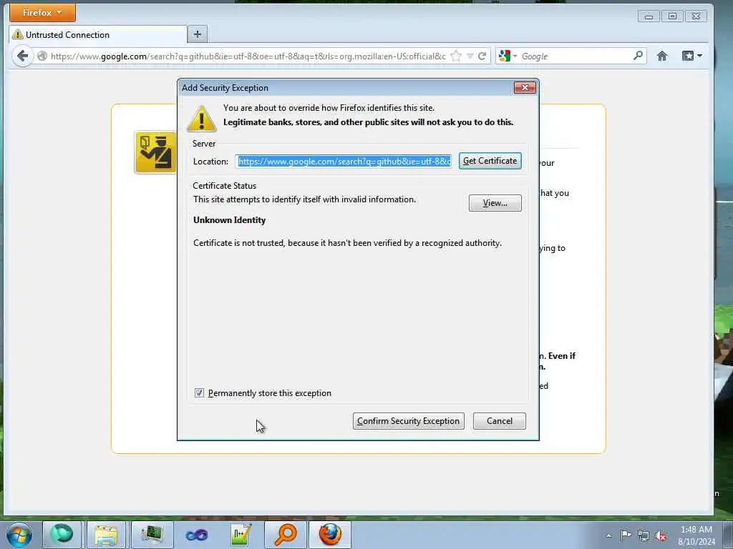Click the yellow warning triangle in dialog
Screen dimensions: 733x549
pyautogui.click(x=201, y=119)
